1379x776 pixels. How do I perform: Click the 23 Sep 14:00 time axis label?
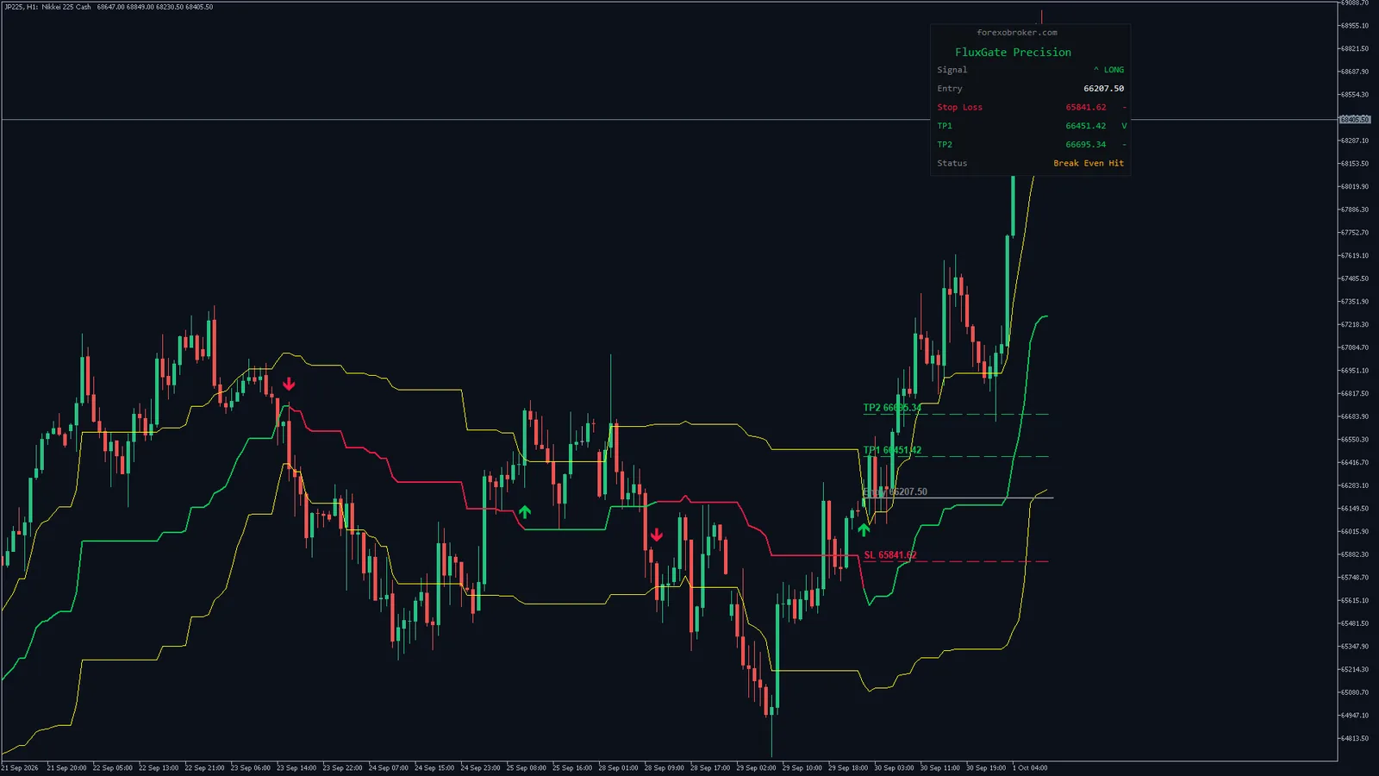tap(296, 767)
